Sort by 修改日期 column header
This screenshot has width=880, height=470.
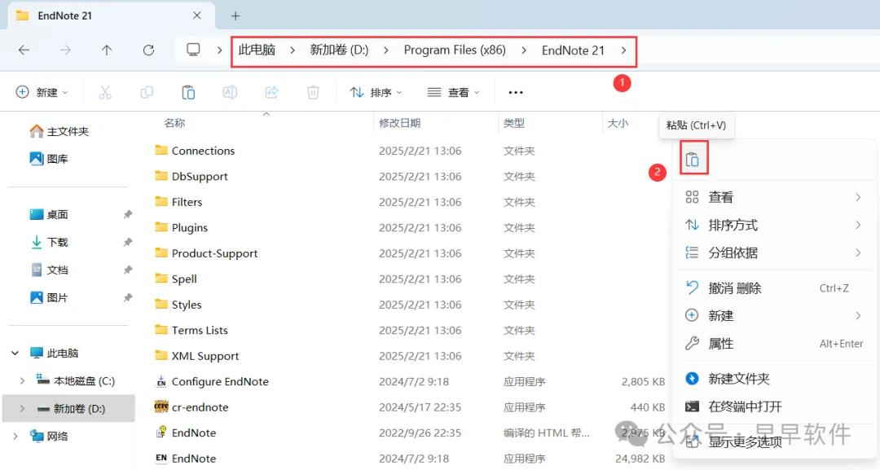tap(399, 123)
